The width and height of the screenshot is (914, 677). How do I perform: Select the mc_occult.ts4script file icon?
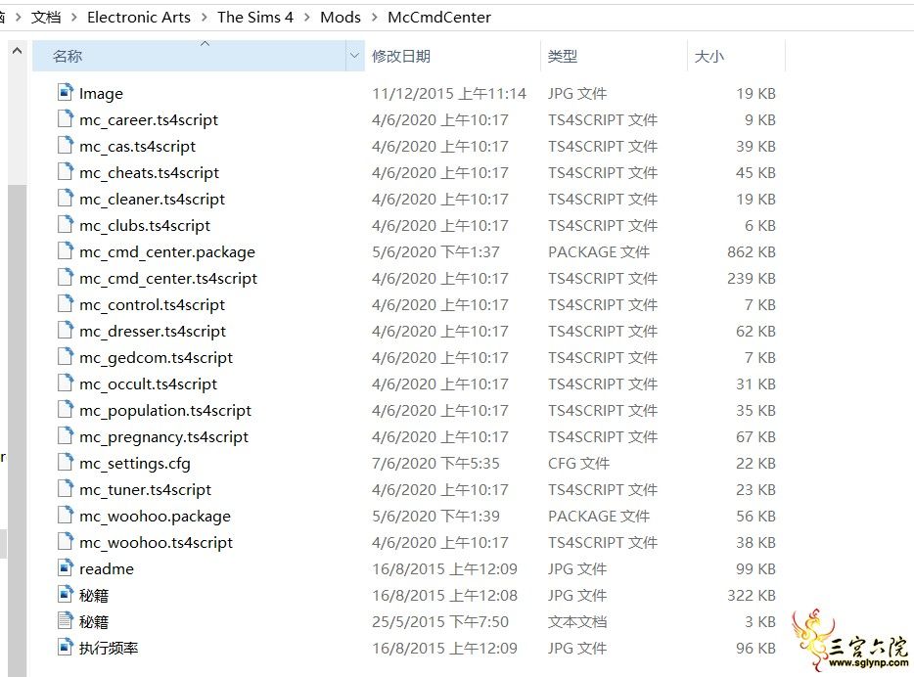click(x=66, y=383)
